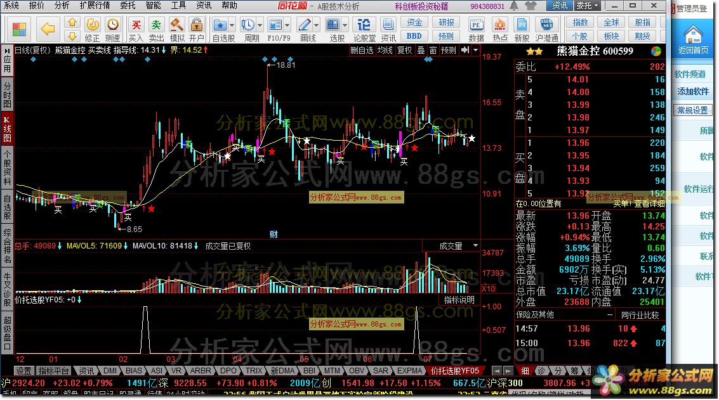The height and width of the screenshot is (400, 719).
Task: Select the 画线 drawing pencil tool
Action: pos(305,25)
